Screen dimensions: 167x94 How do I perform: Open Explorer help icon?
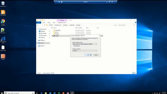pos(136,22)
